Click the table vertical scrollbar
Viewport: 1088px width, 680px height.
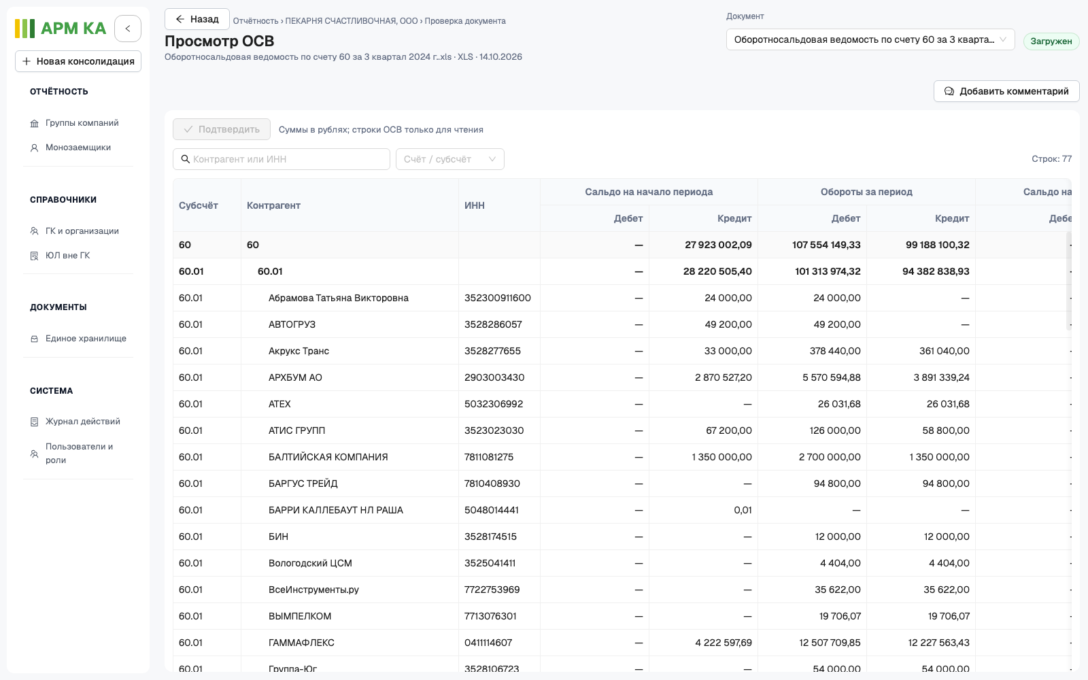1068,281
